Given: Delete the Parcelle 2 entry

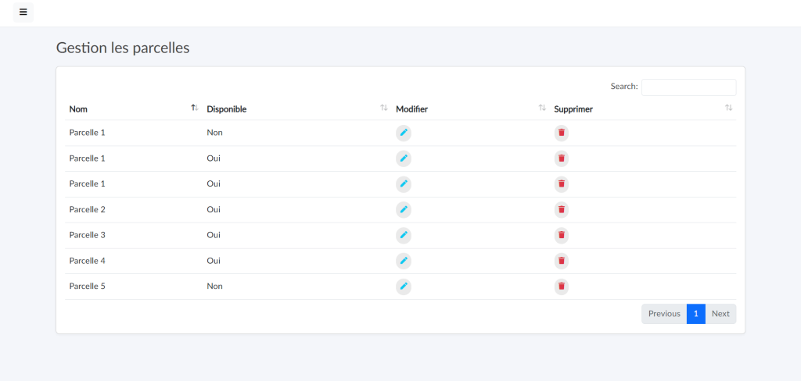Looking at the screenshot, I should click(x=562, y=209).
